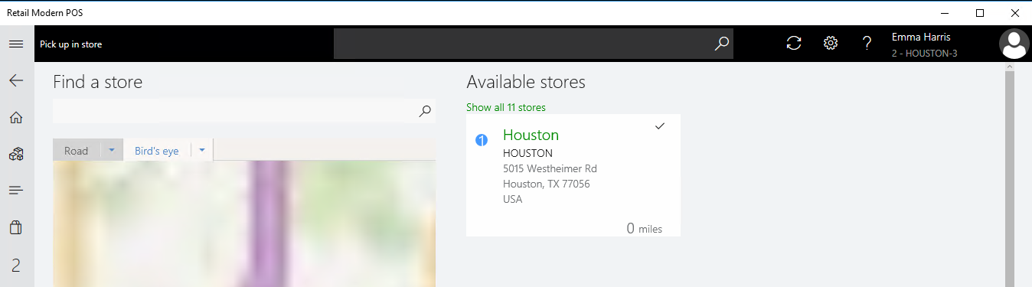Viewport: 1032px width, 287px height.
Task: Select the Houston store name link
Action: click(531, 135)
